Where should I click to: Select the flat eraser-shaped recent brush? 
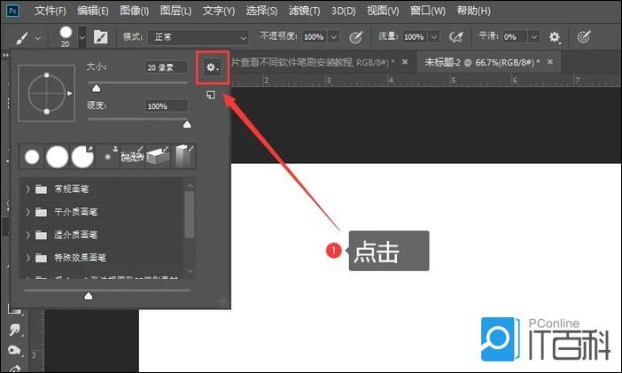tap(158, 157)
